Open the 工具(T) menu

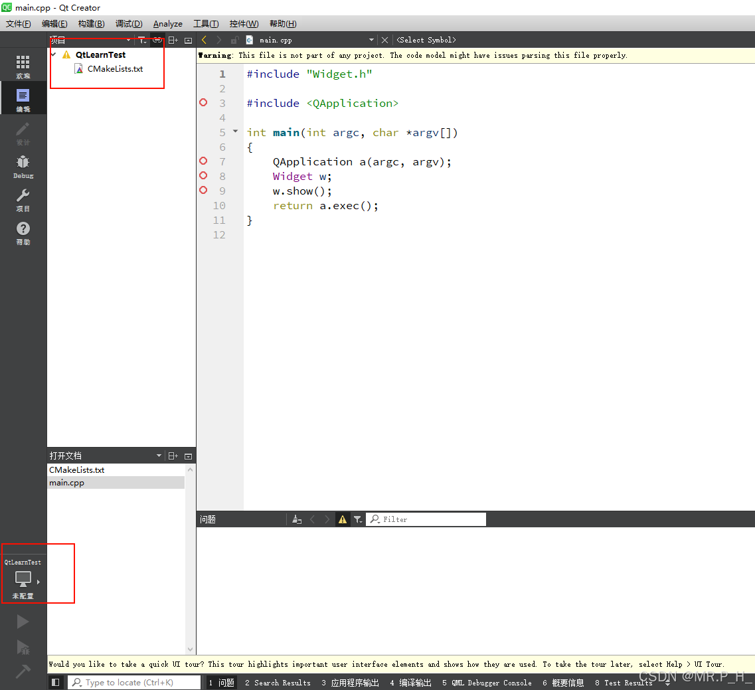click(206, 24)
